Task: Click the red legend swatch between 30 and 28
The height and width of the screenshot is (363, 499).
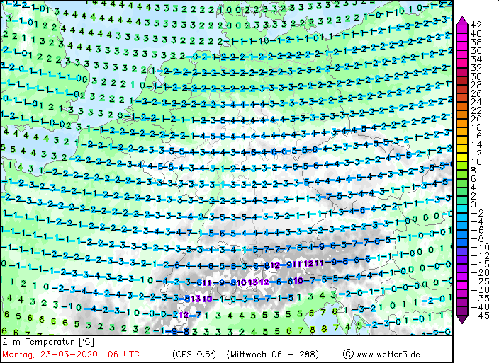Action: tap(462, 81)
